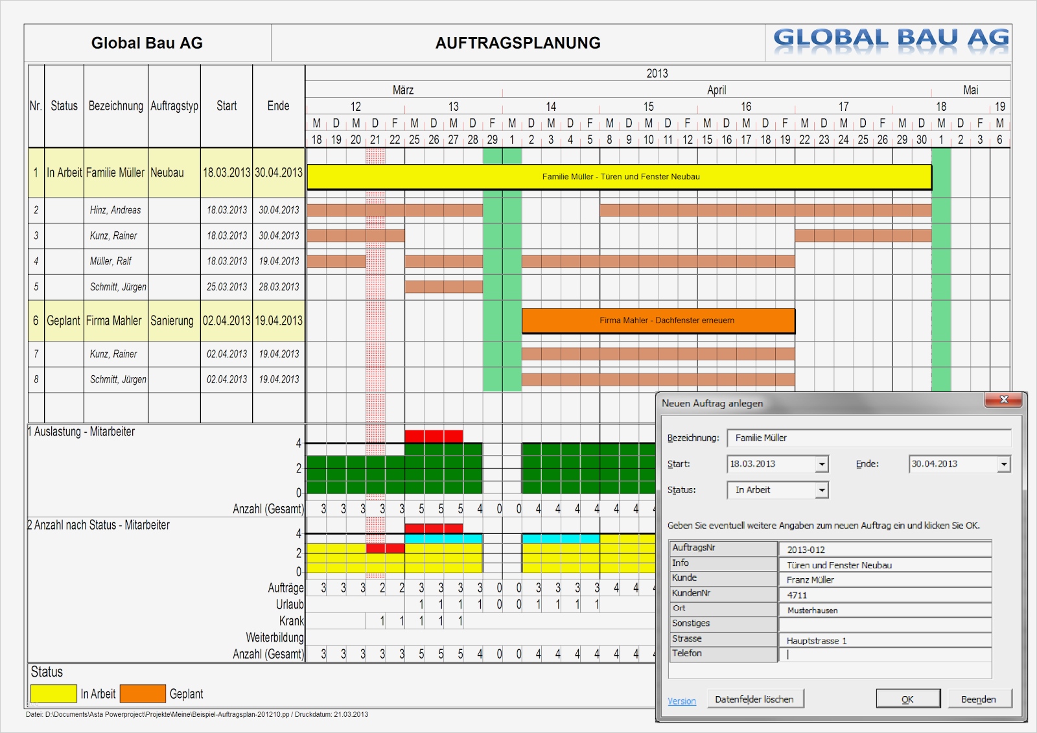1037x733 pixels.
Task: Click the Firma Mahler cell
Action: 116,321
